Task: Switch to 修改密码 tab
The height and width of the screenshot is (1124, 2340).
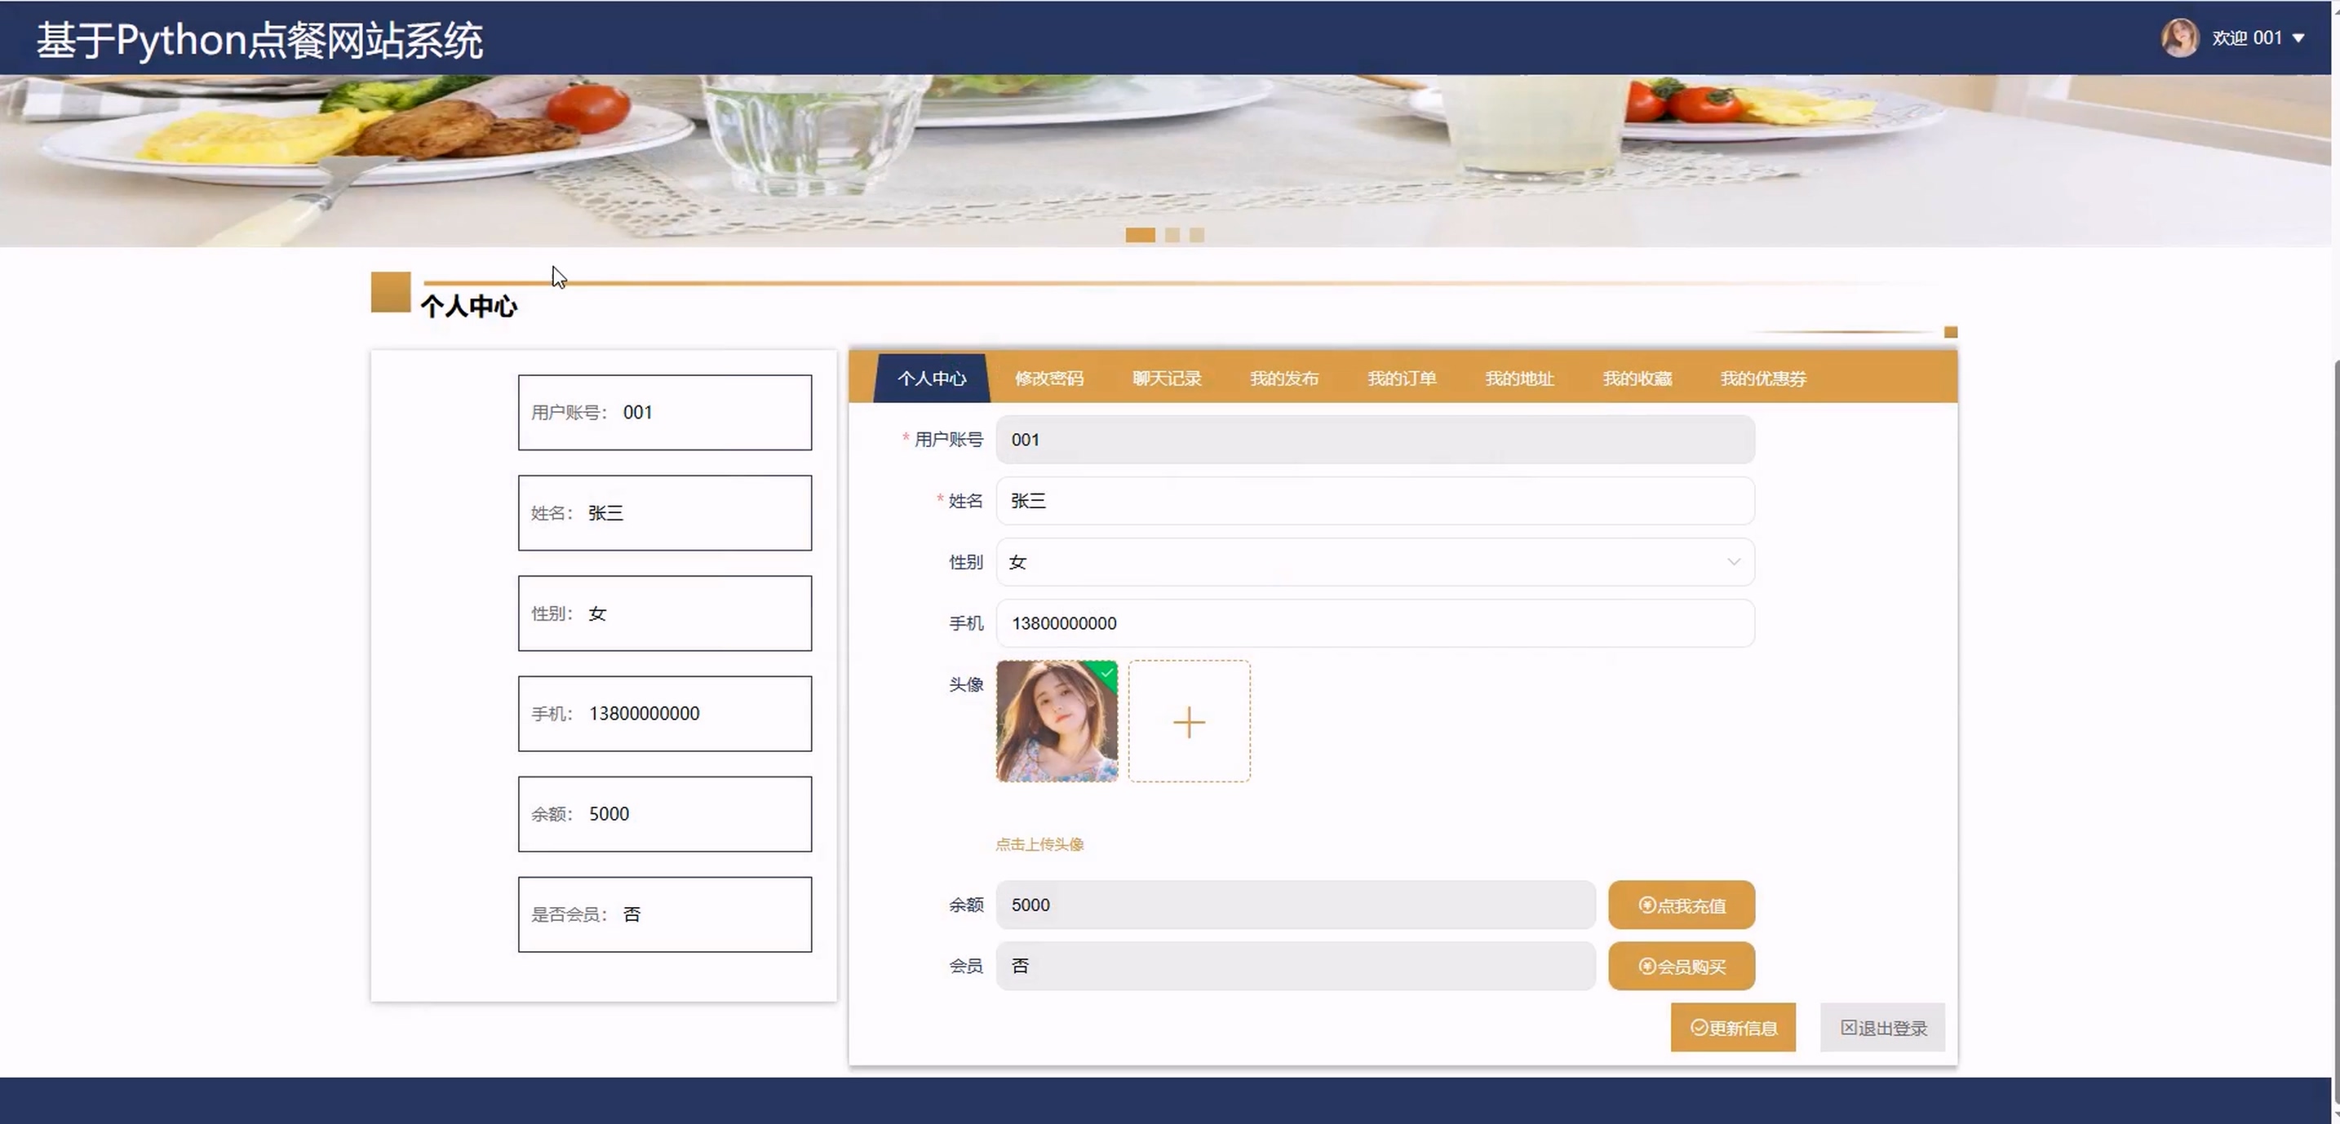Action: 1048,378
